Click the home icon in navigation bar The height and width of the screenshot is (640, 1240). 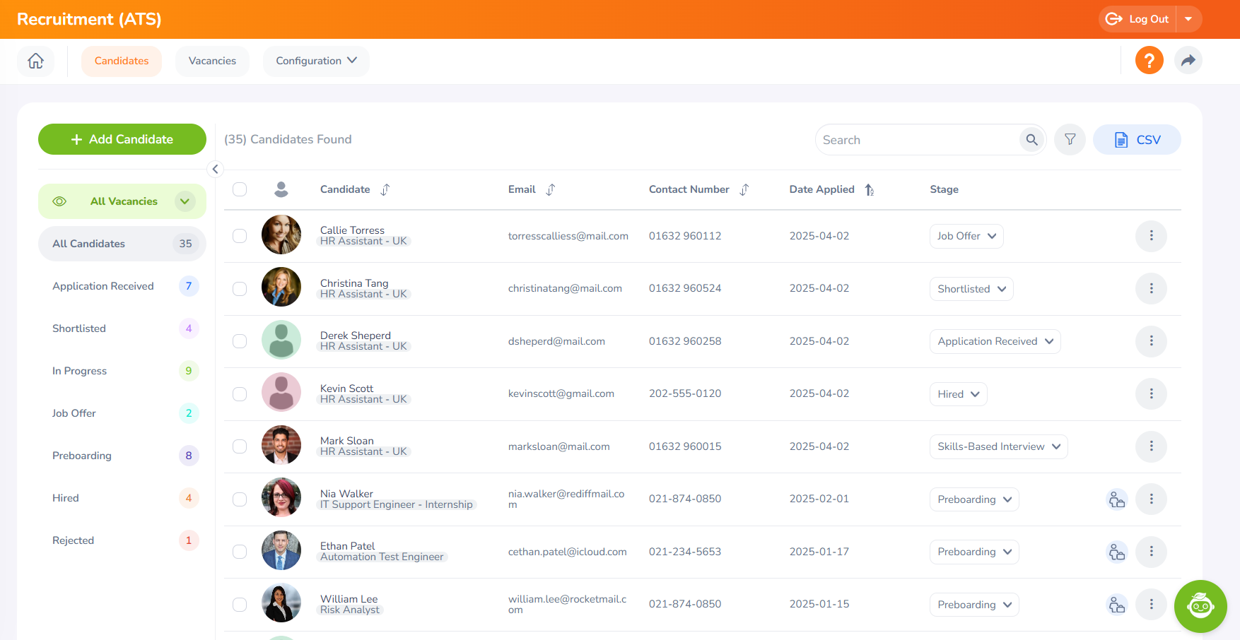[x=35, y=61]
